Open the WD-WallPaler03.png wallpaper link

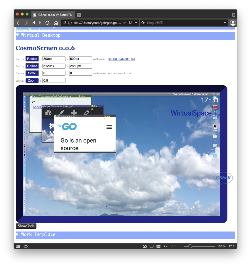pyautogui.click(x=122, y=59)
